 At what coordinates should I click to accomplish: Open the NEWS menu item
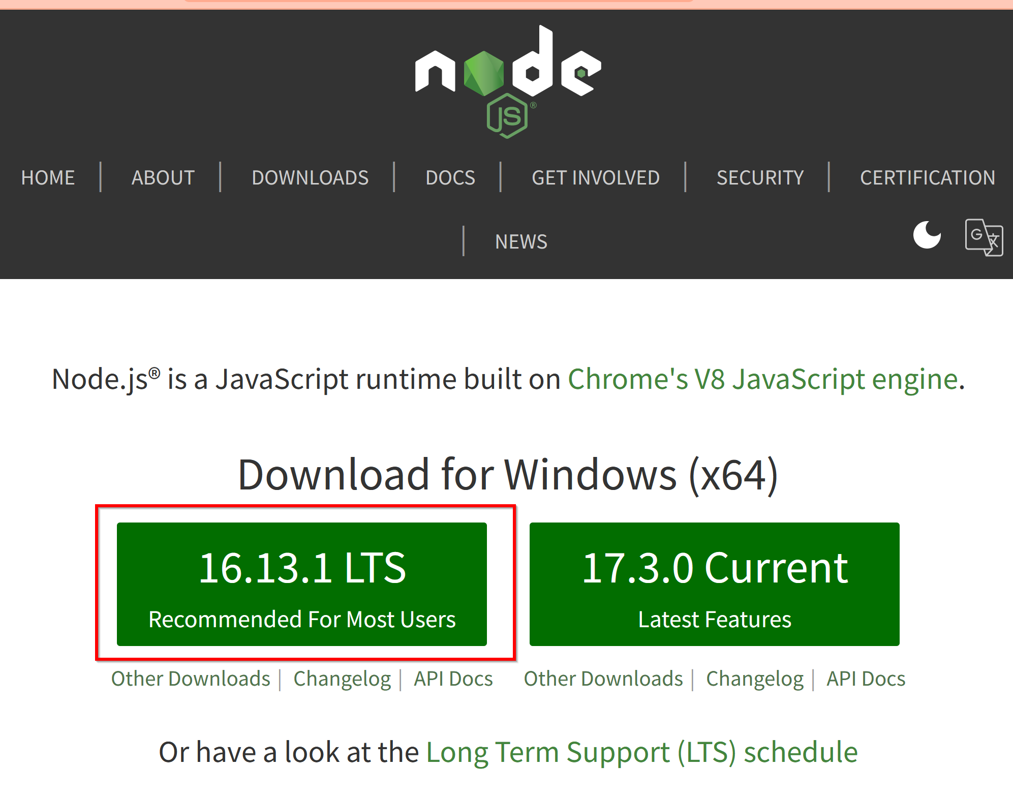tap(521, 241)
